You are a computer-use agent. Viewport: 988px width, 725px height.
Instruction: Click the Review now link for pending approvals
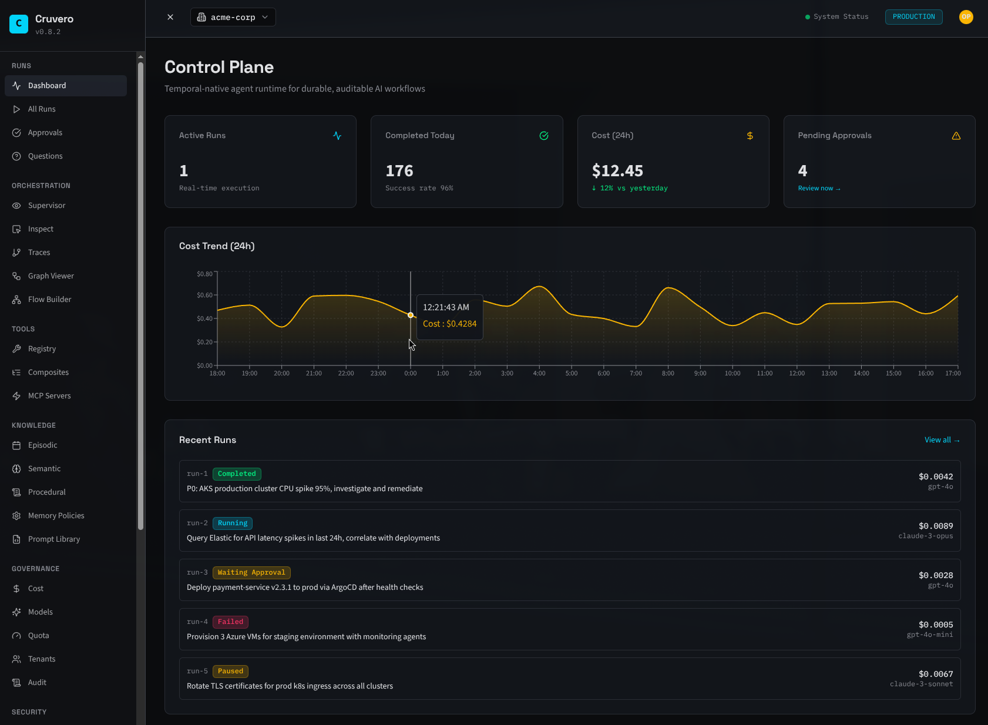[x=819, y=188]
